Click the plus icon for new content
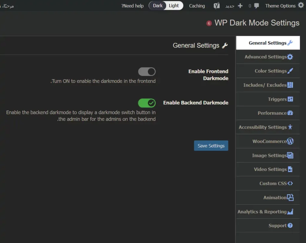 240,6
